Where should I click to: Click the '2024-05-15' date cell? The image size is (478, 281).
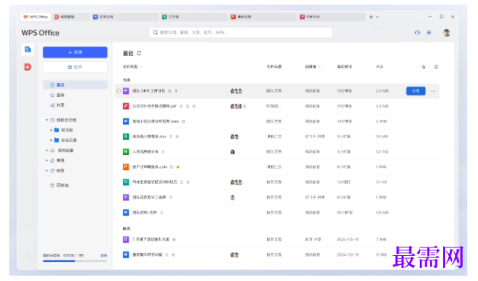348,240
